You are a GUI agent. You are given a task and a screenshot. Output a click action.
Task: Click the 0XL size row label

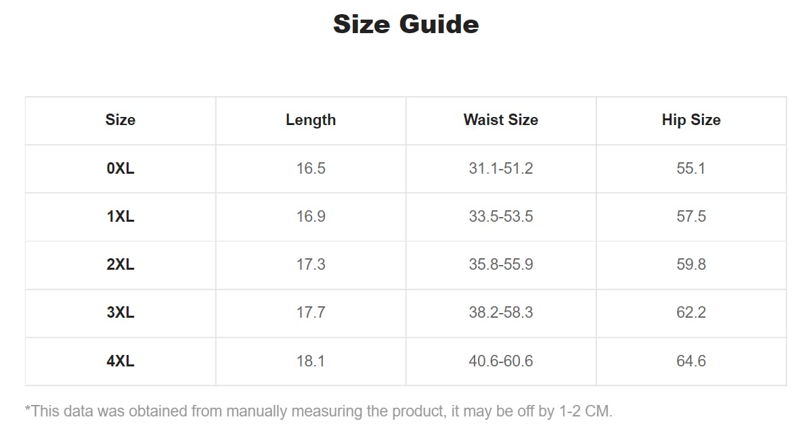point(120,168)
